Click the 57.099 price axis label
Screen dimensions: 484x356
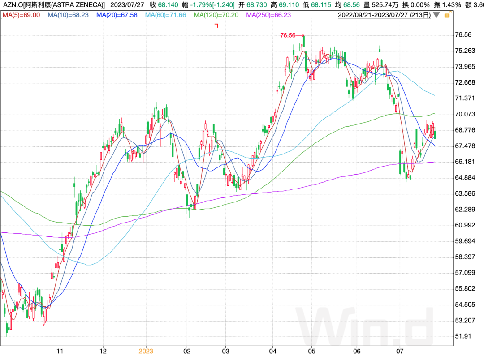(x=465, y=273)
